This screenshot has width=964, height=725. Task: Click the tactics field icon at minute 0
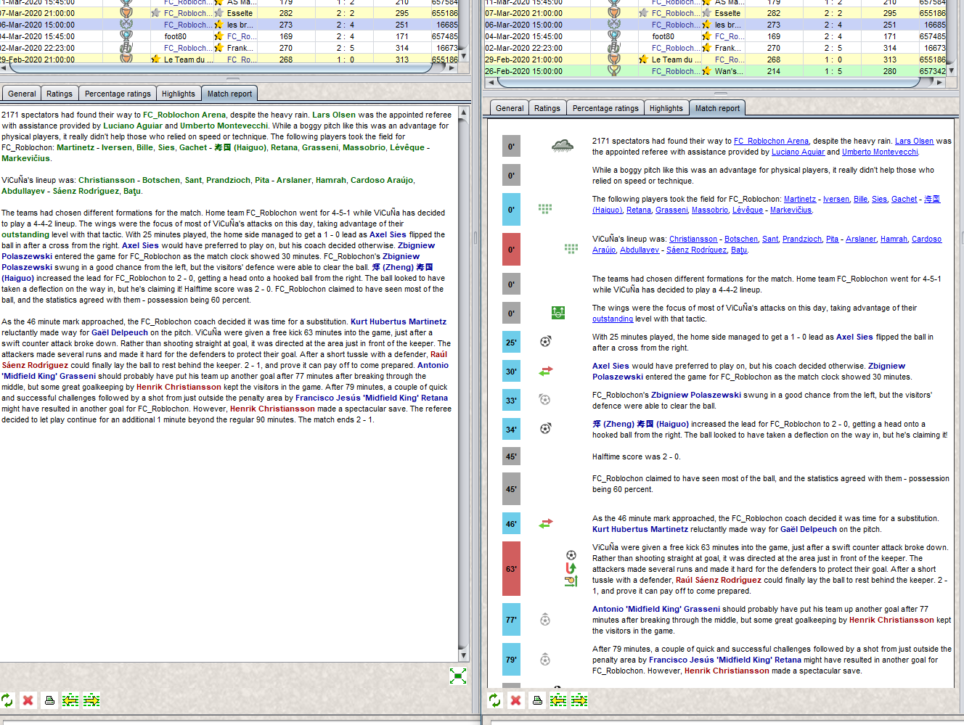558,312
